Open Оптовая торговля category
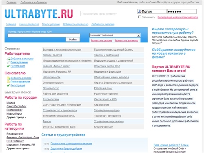Viewport: 204px width, 153px height. coord(53,83)
